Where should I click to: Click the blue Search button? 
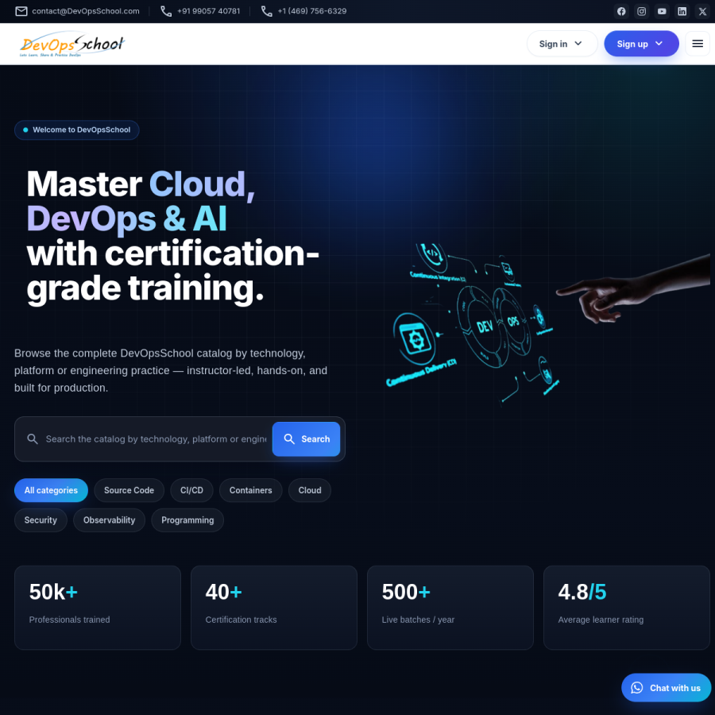pyautogui.click(x=306, y=439)
